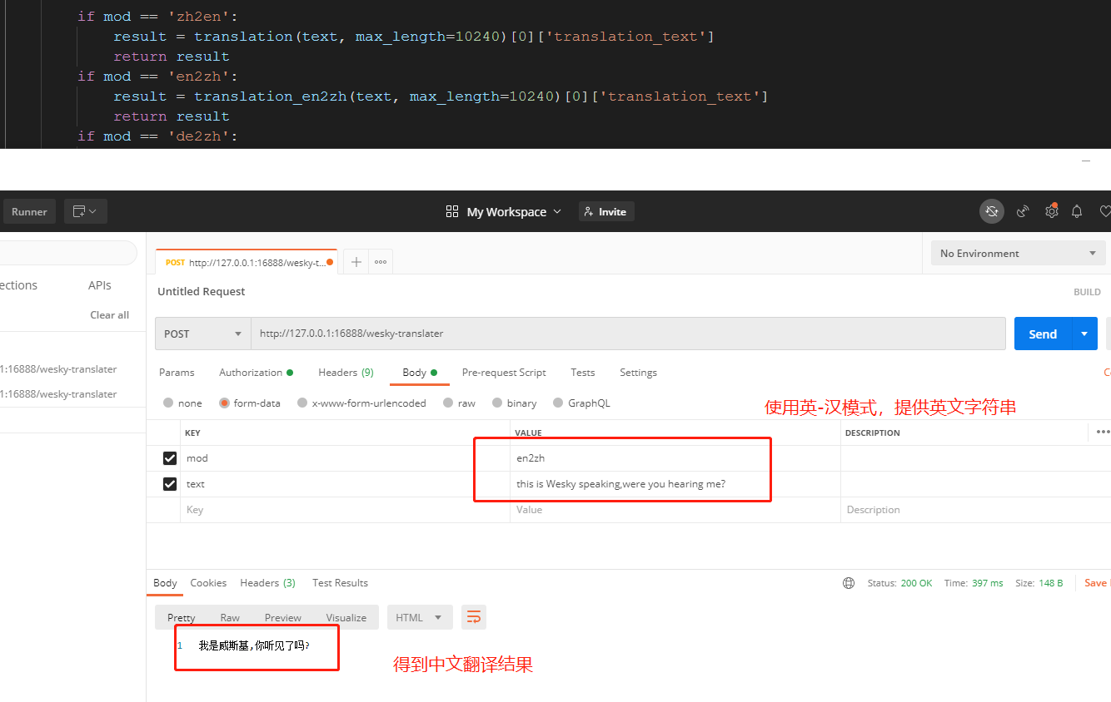Expand the HTML format dropdown
The height and width of the screenshot is (702, 1111).
pos(419,617)
